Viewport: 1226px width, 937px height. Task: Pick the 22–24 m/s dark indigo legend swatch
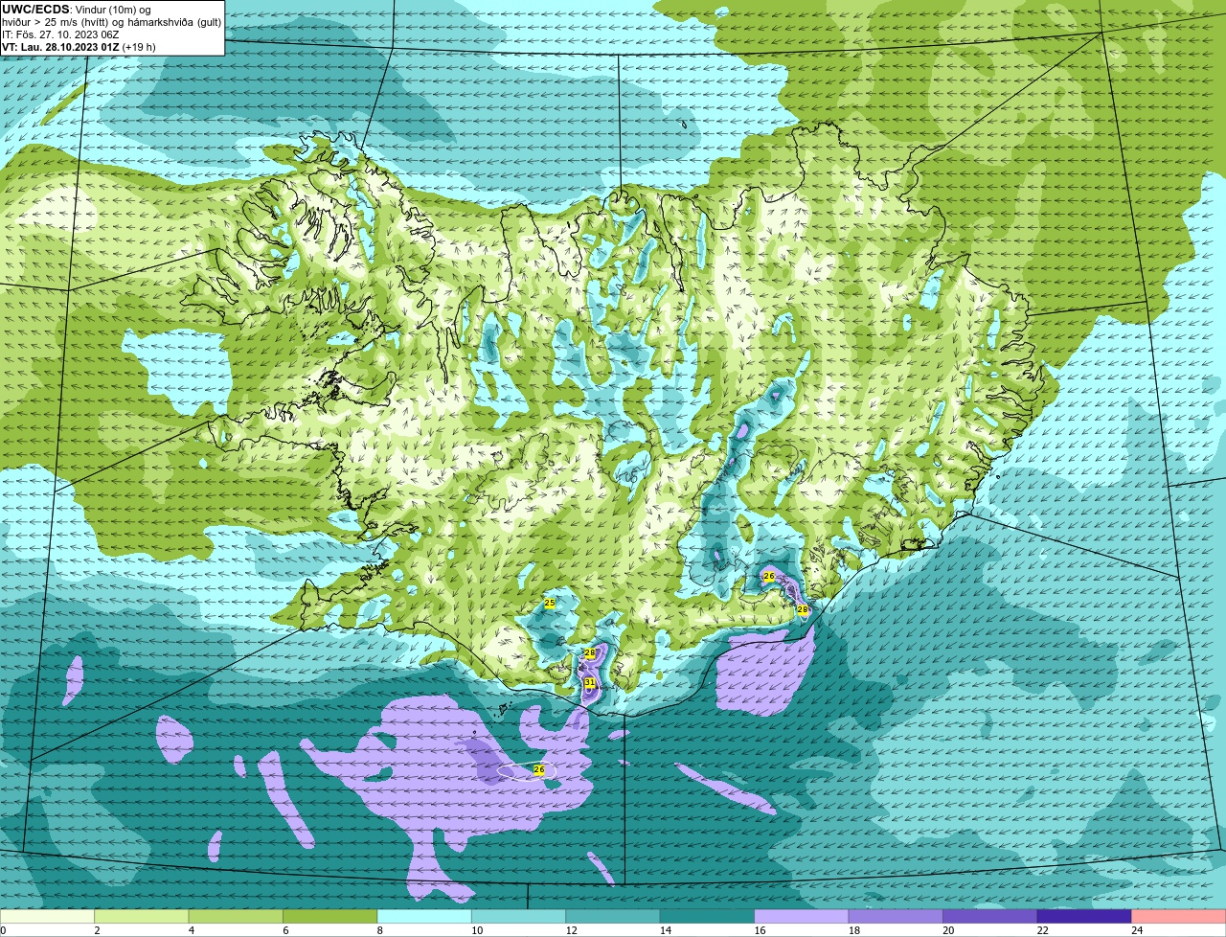(x=1085, y=916)
